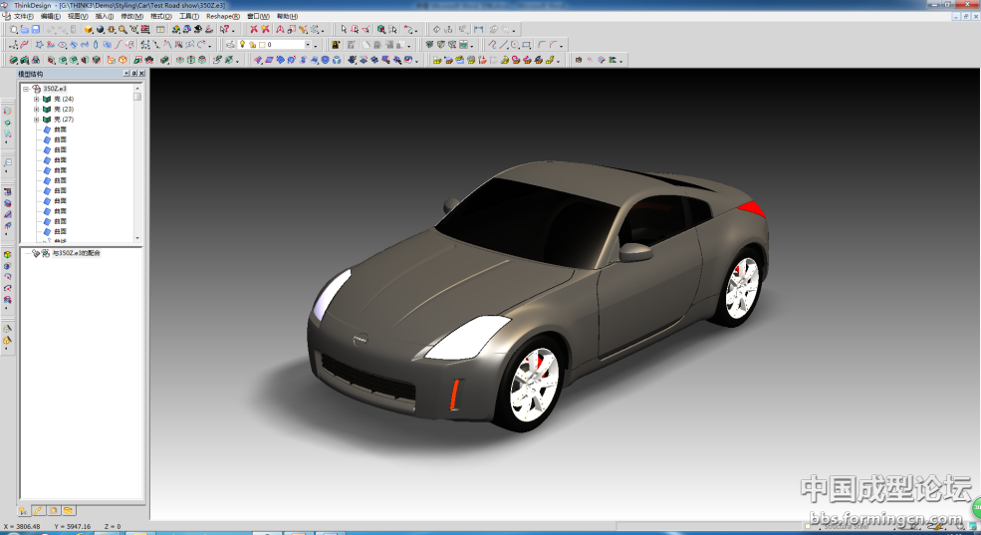
Task: Open the fourth tab icon below model panel
Action: pos(68,510)
